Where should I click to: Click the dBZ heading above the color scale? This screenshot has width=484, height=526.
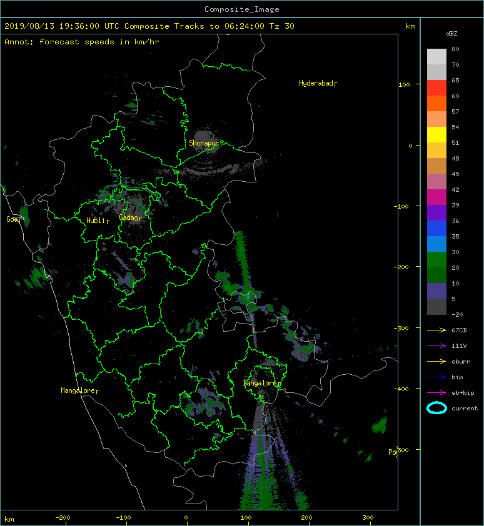pos(451,34)
